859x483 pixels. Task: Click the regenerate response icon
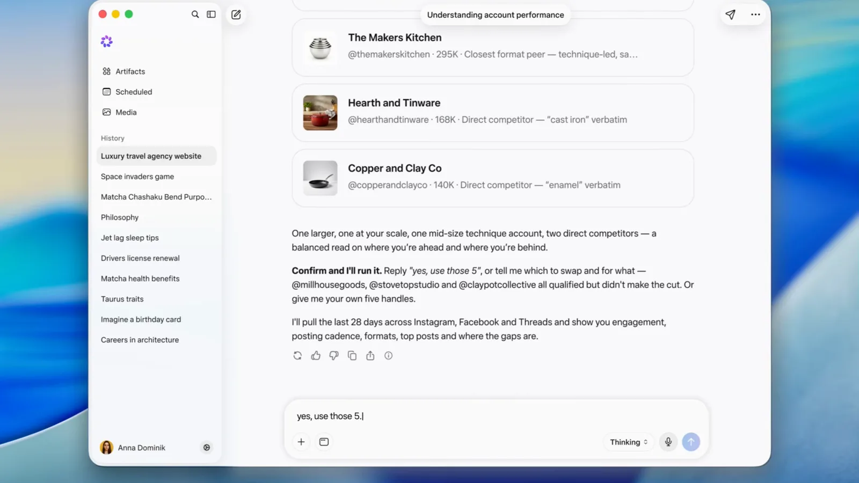click(297, 355)
